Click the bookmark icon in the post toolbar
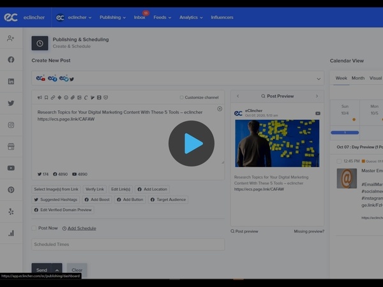383x287 pixels. tap(46, 98)
